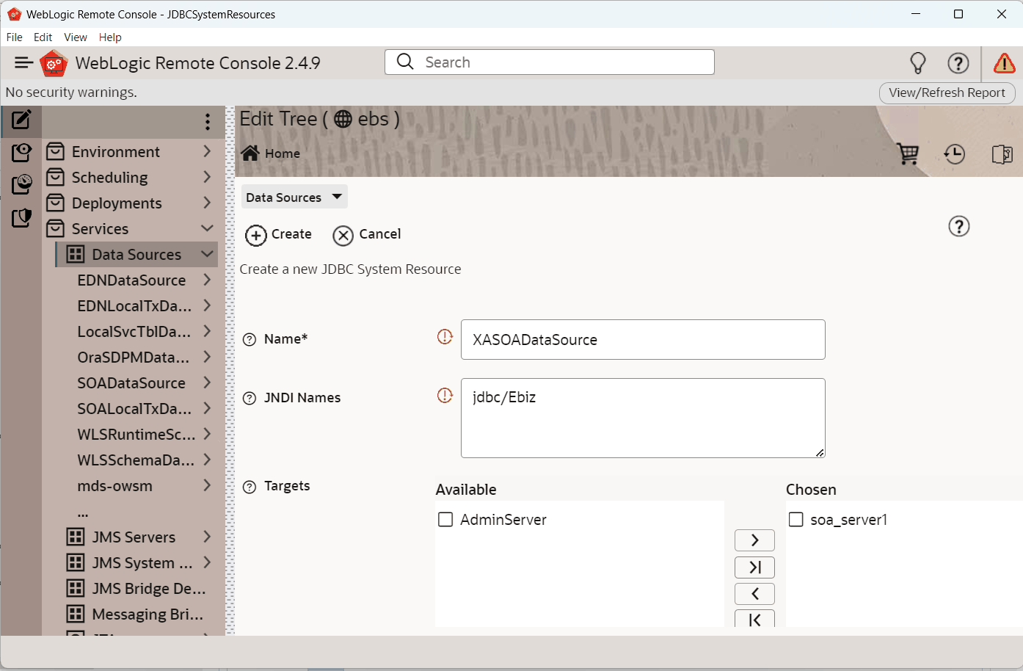Open the page help book icon
This screenshot has height=671, width=1023.
(x=1002, y=154)
